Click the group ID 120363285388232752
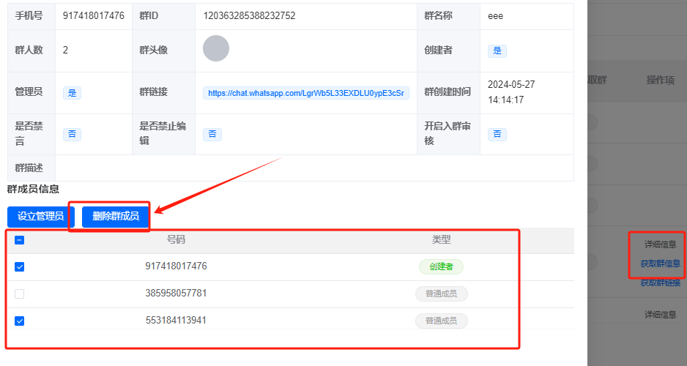This screenshot has height=366, width=687. pyautogui.click(x=249, y=16)
